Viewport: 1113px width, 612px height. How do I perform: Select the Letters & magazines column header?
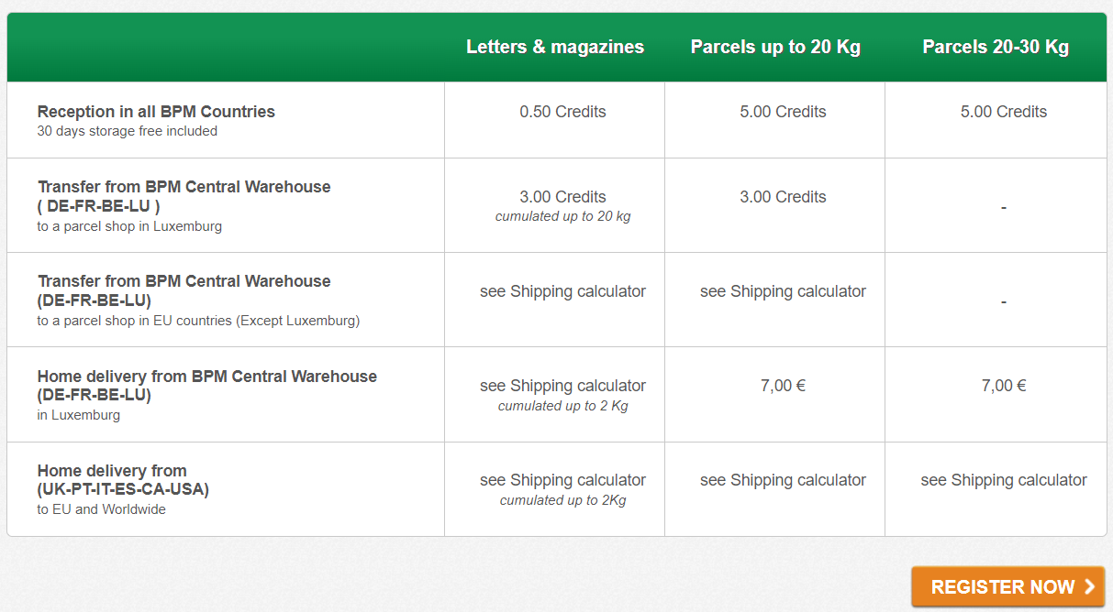[555, 47]
